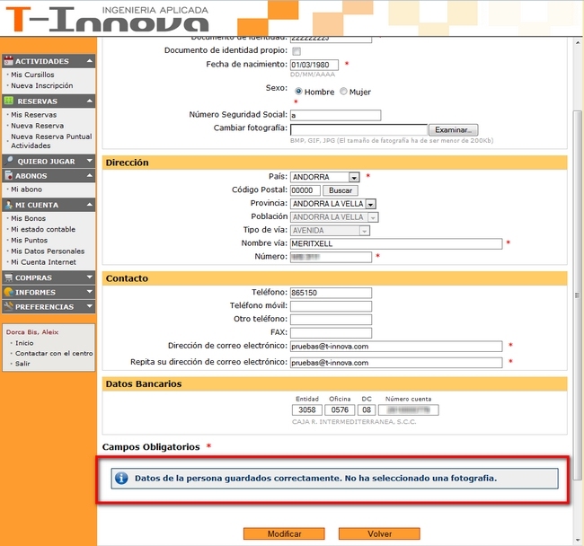Open Mis Puntos menu item

(x=29, y=240)
